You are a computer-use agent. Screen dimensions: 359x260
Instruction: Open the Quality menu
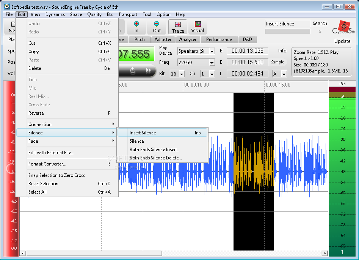point(94,14)
